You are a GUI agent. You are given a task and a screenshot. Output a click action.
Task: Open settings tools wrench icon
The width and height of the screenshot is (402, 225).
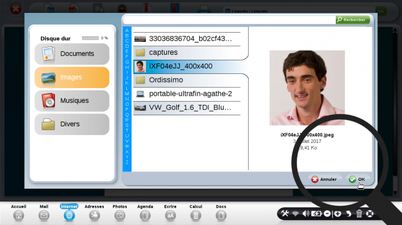pos(285,213)
